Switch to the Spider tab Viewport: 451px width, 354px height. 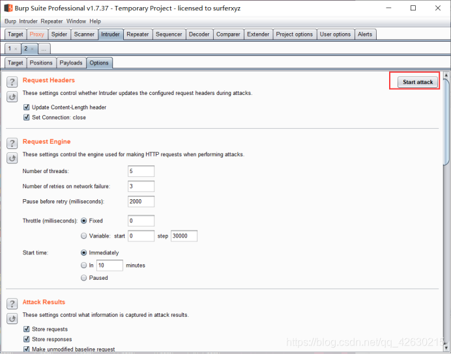tap(59, 34)
